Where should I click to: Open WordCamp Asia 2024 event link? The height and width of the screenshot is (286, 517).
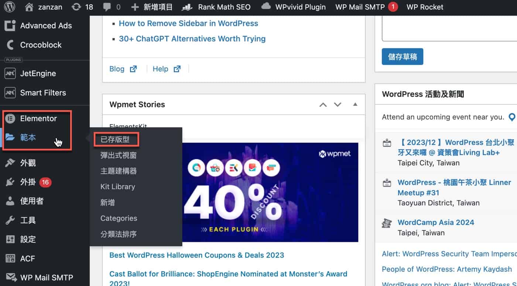436,222
